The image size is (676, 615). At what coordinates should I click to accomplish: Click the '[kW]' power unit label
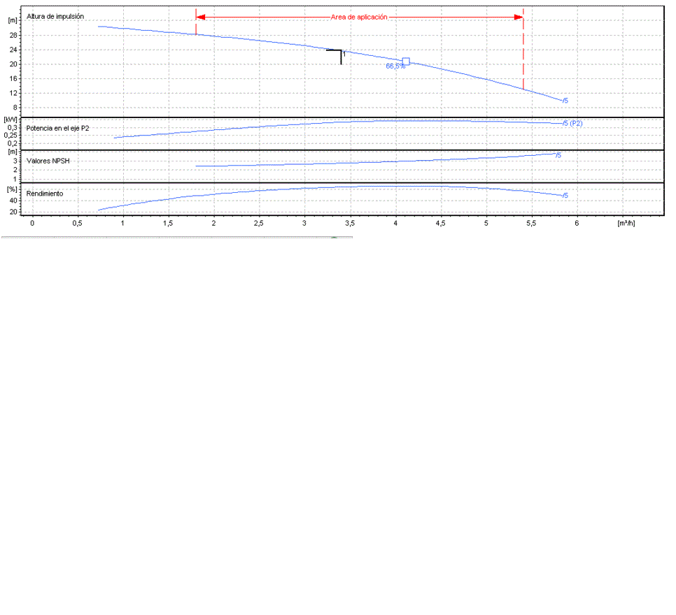tap(10, 120)
